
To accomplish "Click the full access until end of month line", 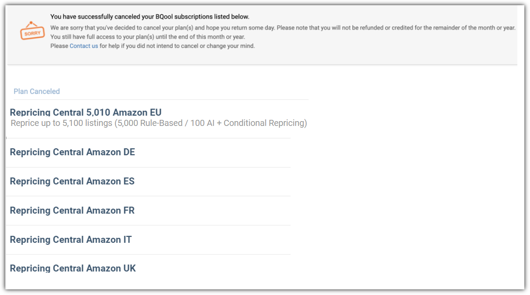I will click(x=148, y=37).
